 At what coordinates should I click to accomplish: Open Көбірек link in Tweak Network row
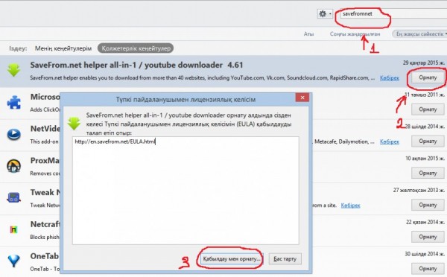tap(350, 206)
